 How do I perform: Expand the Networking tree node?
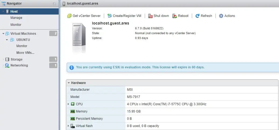3,65
